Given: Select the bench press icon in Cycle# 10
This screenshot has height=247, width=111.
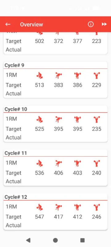Looking at the screenshot, I should (x=59, y=119).
